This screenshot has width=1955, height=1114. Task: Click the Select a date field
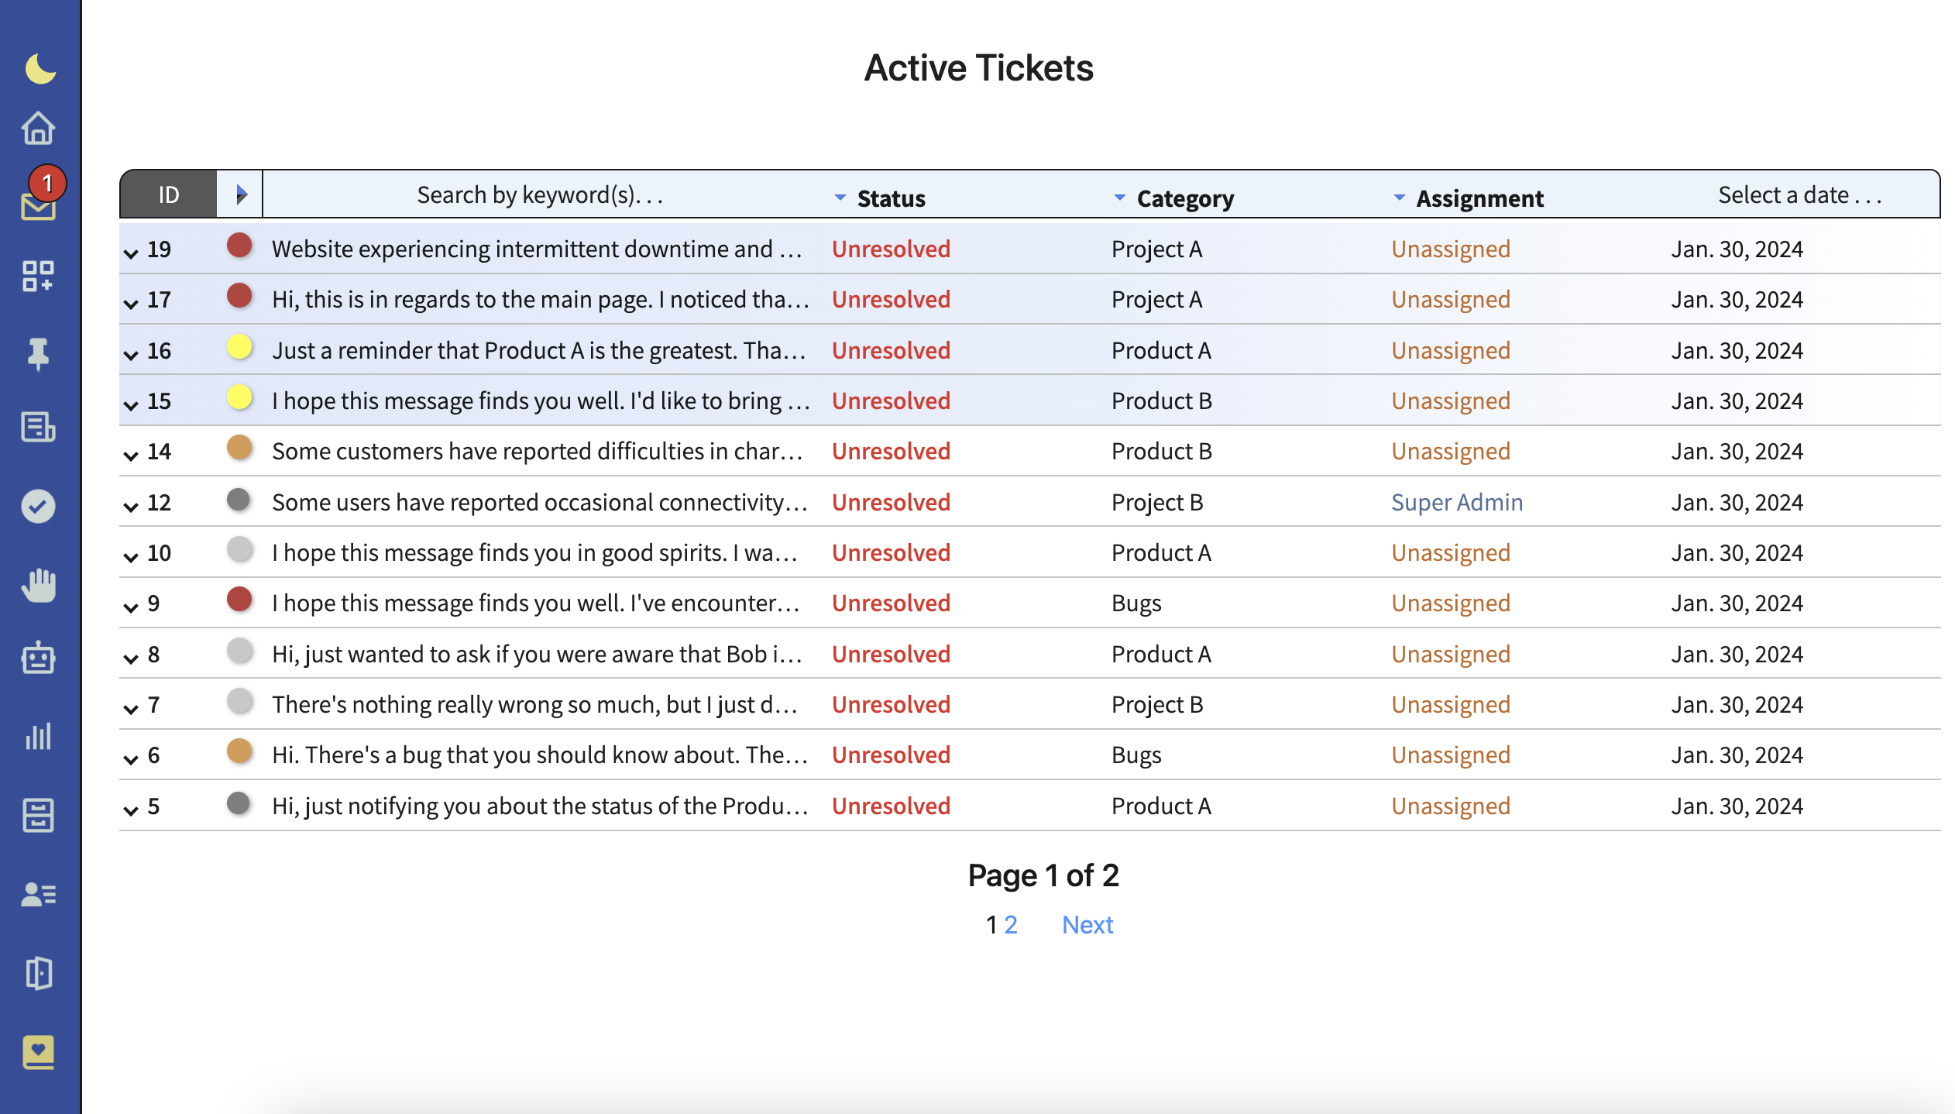pos(1799,194)
